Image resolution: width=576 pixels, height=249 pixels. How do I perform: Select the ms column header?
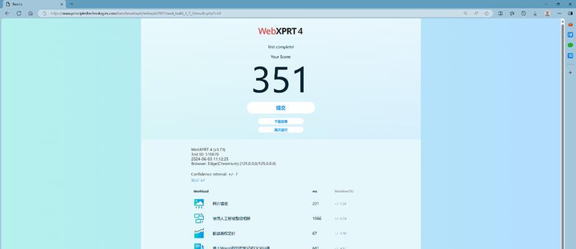coord(315,191)
